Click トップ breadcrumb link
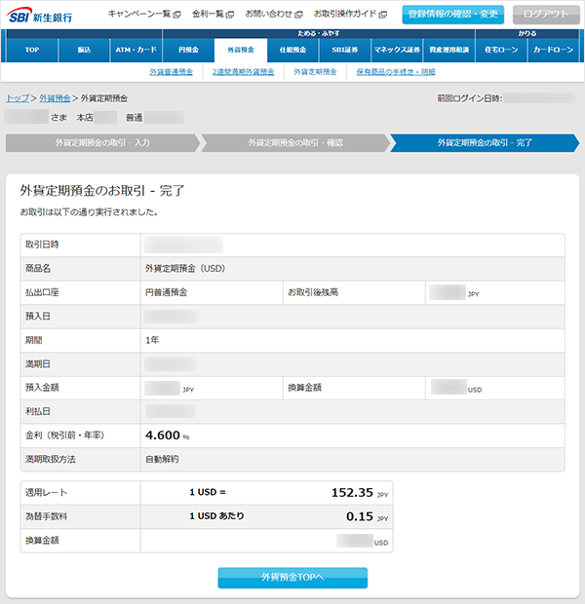Viewport: 585px width, 604px height. tap(17, 98)
